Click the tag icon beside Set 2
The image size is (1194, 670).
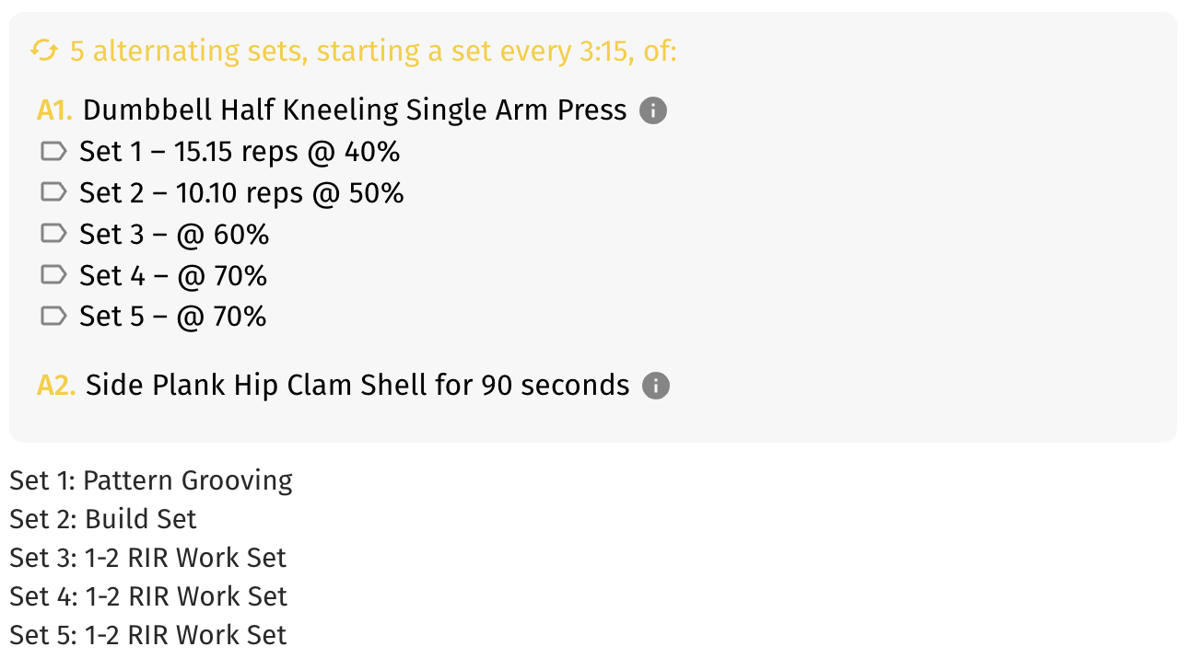coord(54,192)
